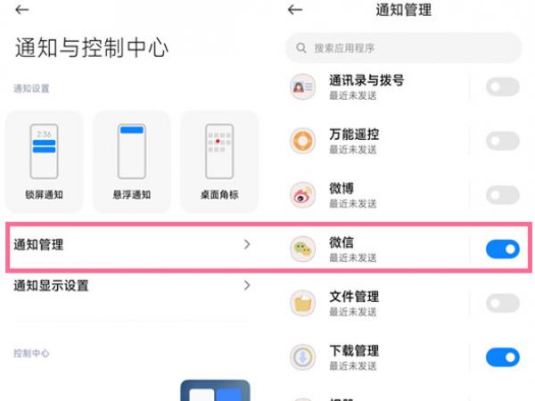Enable notifications for 微博
This screenshot has width=535, height=401.
coord(503,195)
